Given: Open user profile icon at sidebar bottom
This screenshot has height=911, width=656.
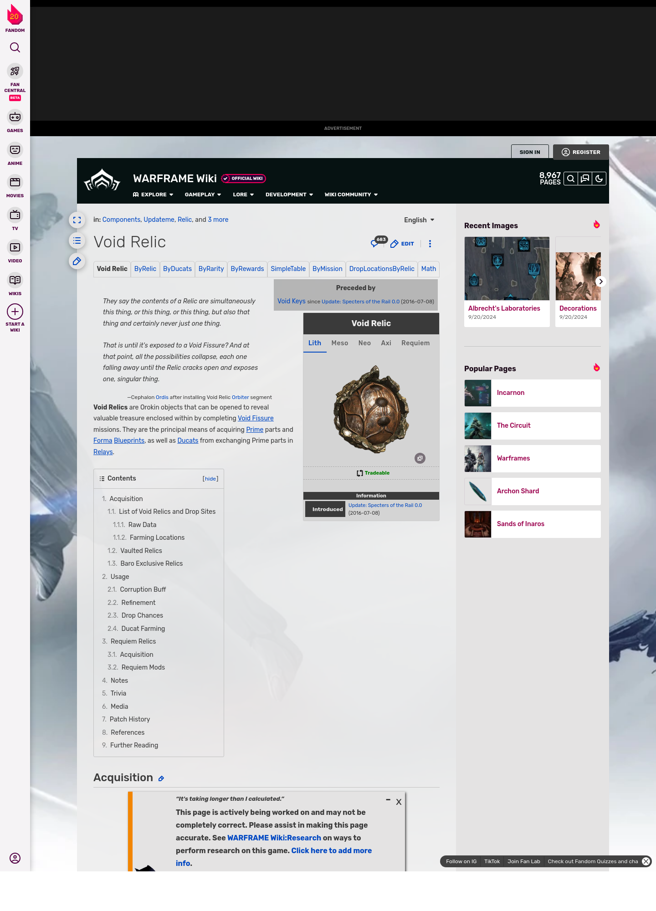Looking at the screenshot, I should point(15,858).
